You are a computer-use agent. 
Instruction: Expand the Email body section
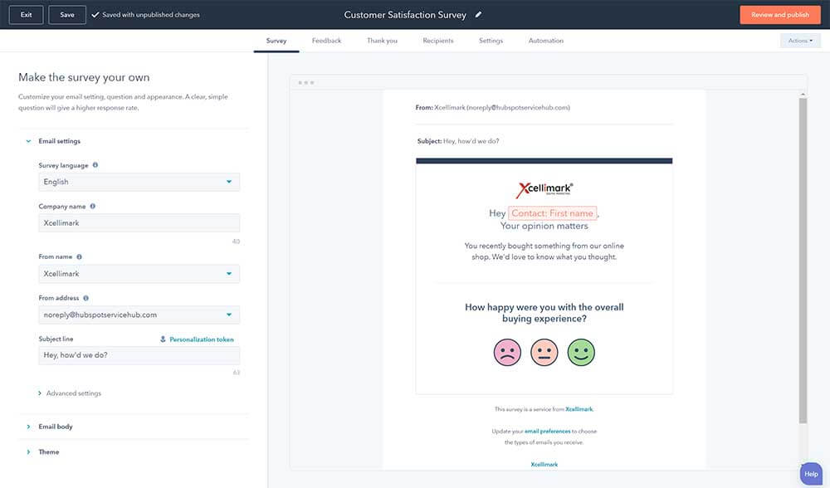[x=56, y=427]
